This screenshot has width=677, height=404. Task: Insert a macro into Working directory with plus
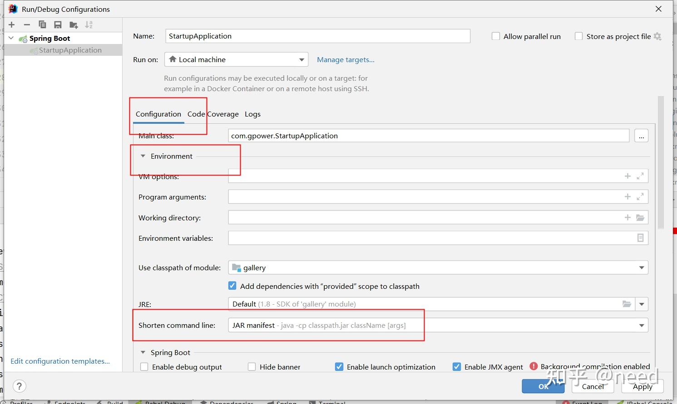pyautogui.click(x=628, y=217)
